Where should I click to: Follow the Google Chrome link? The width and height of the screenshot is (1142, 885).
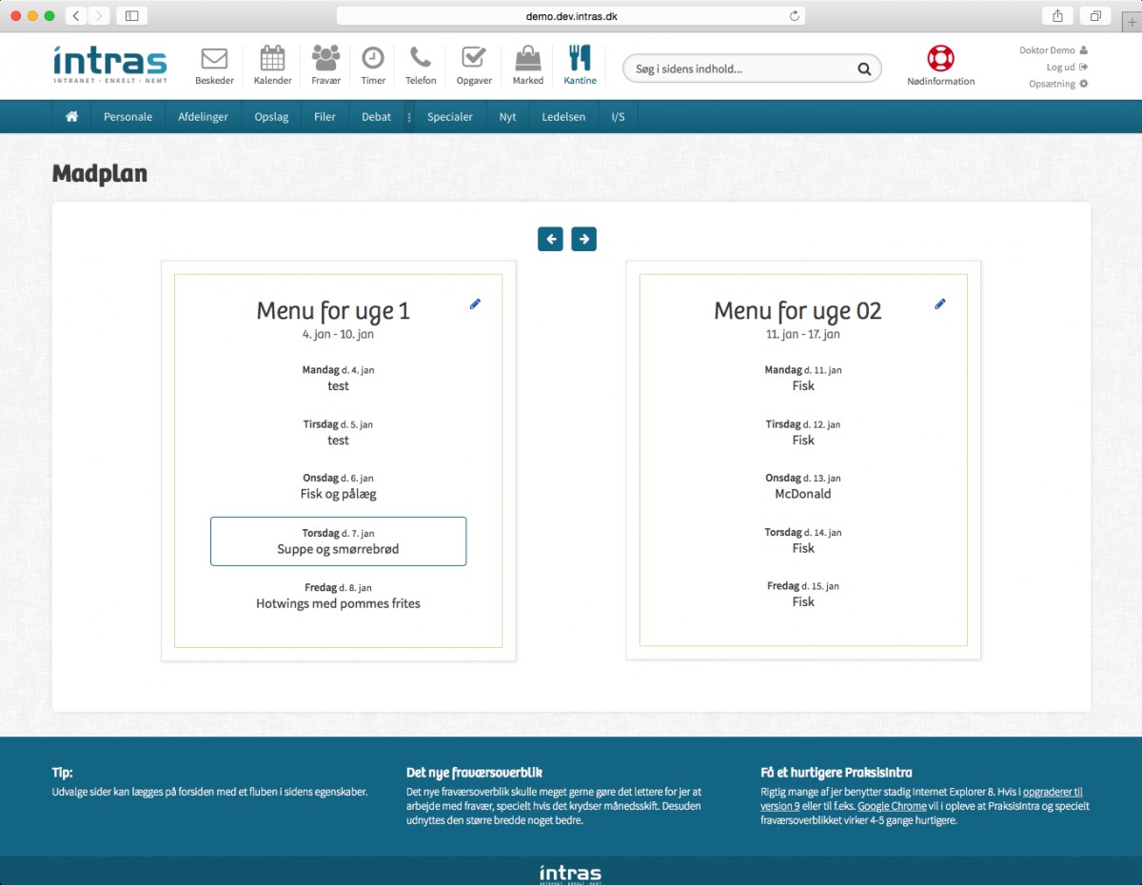892,805
